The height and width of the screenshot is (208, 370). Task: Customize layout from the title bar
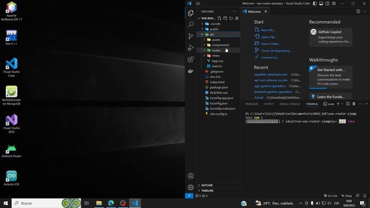[x=334, y=3]
